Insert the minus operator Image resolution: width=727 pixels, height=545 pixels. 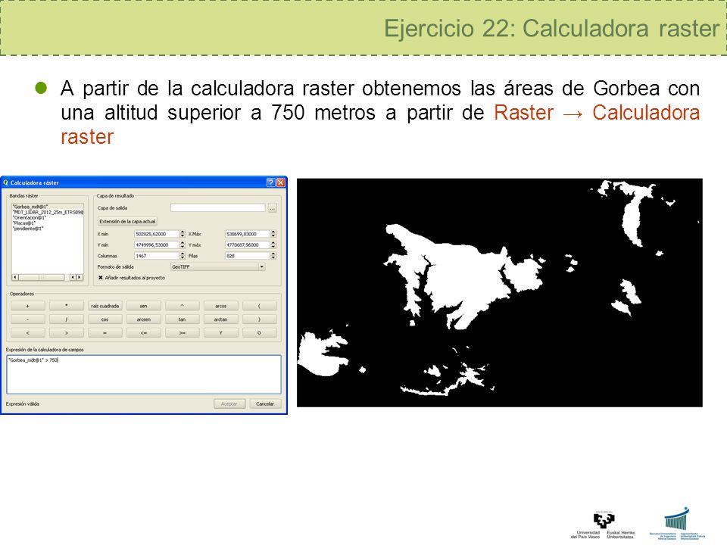point(28,319)
